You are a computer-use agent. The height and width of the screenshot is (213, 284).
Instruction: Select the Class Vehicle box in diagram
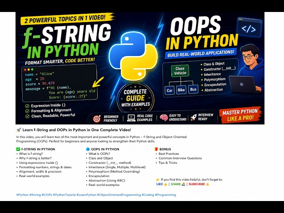(180, 71)
